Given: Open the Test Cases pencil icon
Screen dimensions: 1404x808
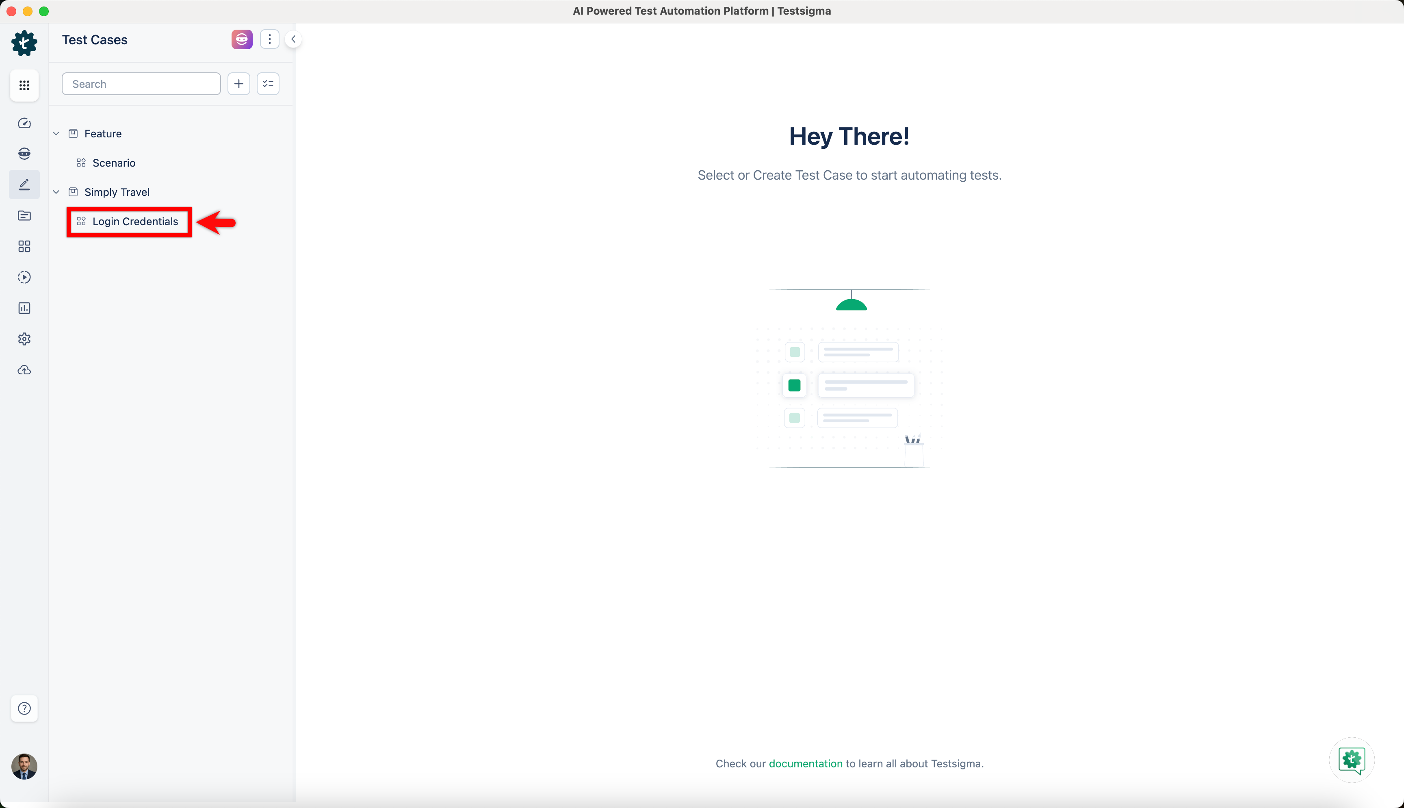Looking at the screenshot, I should [x=24, y=184].
